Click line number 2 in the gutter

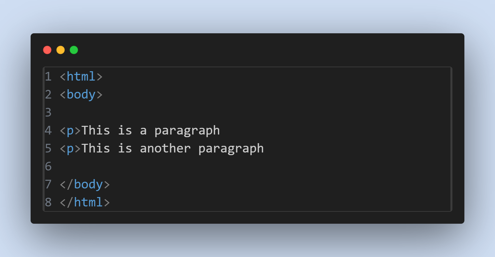point(48,95)
